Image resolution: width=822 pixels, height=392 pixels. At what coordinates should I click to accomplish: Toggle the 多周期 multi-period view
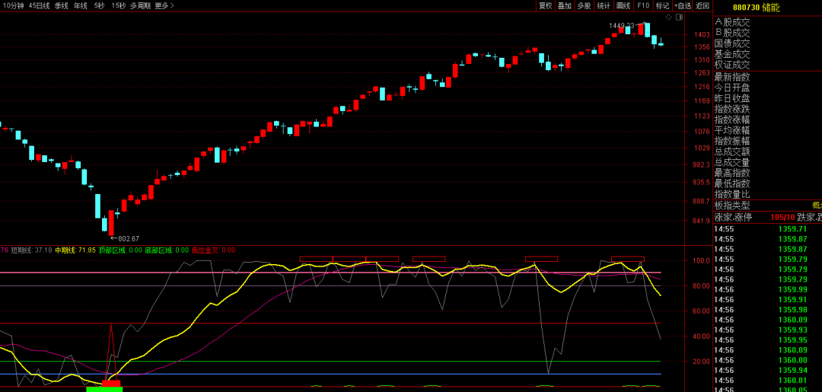[x=139, y=5]
